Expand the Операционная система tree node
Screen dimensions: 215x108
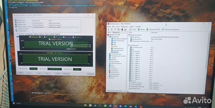click(x=108, y=56)
